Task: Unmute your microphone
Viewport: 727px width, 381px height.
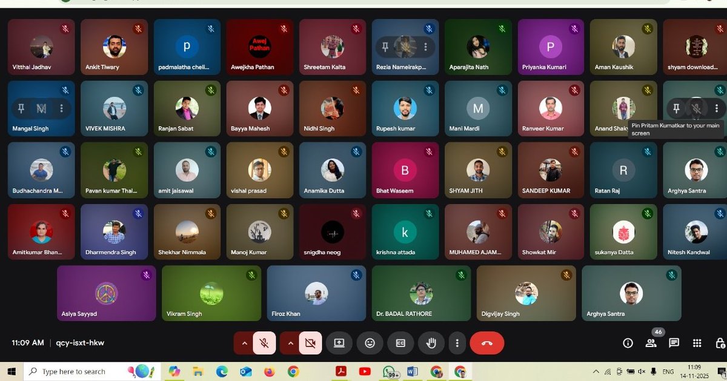Action: click(264, 343)
